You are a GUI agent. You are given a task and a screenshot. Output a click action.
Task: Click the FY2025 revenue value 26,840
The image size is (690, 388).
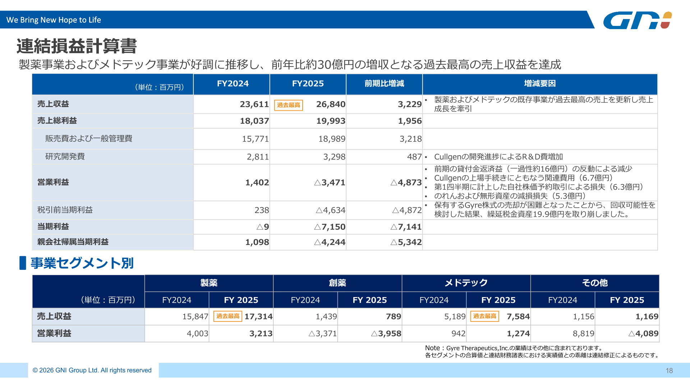(331, 104)
